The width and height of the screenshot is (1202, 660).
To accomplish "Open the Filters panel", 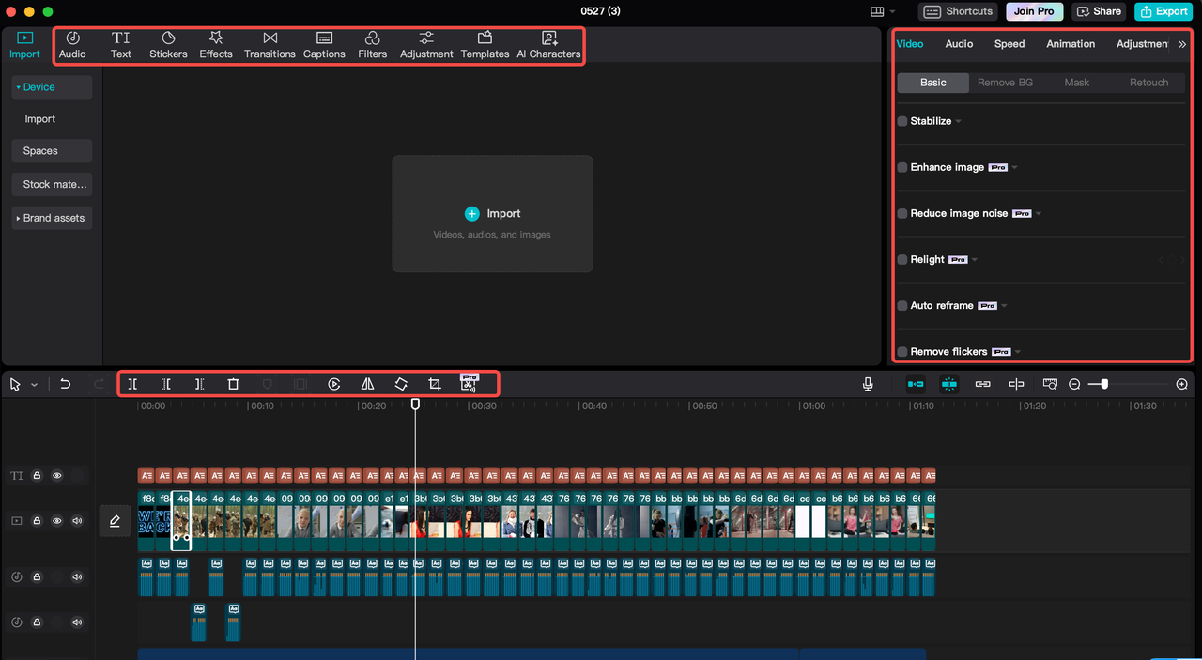I will pyautogui.click(x=373, y=45).
